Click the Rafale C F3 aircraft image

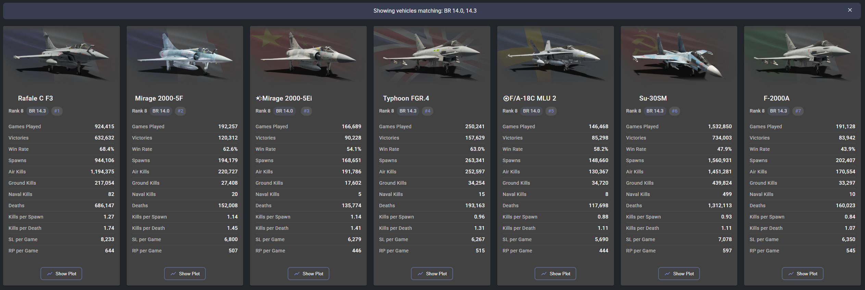61,56
